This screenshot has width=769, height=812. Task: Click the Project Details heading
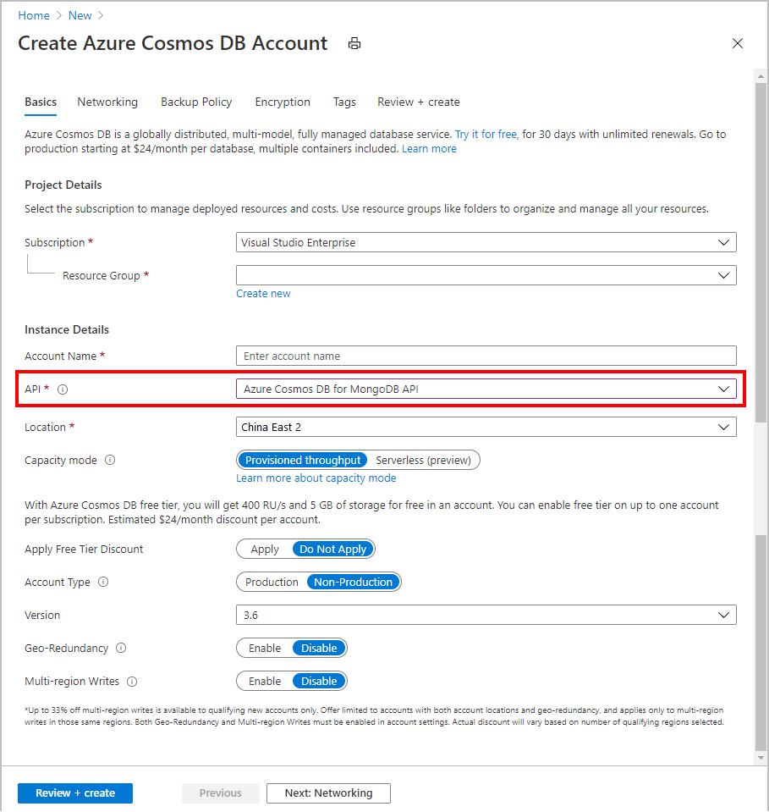pyautogui.click(x=63, y=185)
